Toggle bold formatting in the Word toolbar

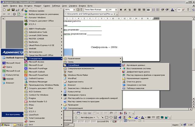click(121, 10)
